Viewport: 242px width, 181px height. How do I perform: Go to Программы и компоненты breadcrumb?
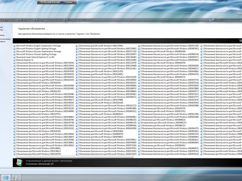51,20
